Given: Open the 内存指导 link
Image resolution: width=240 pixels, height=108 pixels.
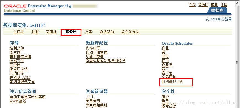Looking at the screenshot, I should 93,48.
